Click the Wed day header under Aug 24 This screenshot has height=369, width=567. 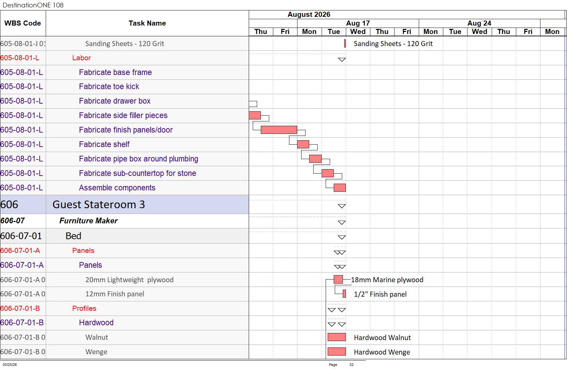click(480, 32)
